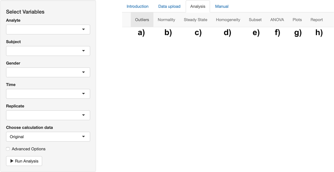Expand the Time variable dropdown
The height and width of the screenshot is (172, 334).
[48, 94]
